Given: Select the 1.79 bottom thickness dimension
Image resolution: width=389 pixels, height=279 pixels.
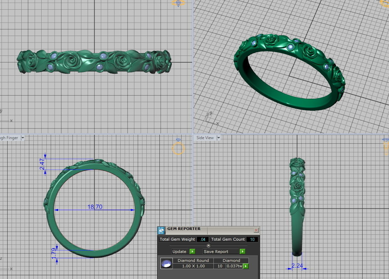Looking at the screenshot, I should click(54, 254).
